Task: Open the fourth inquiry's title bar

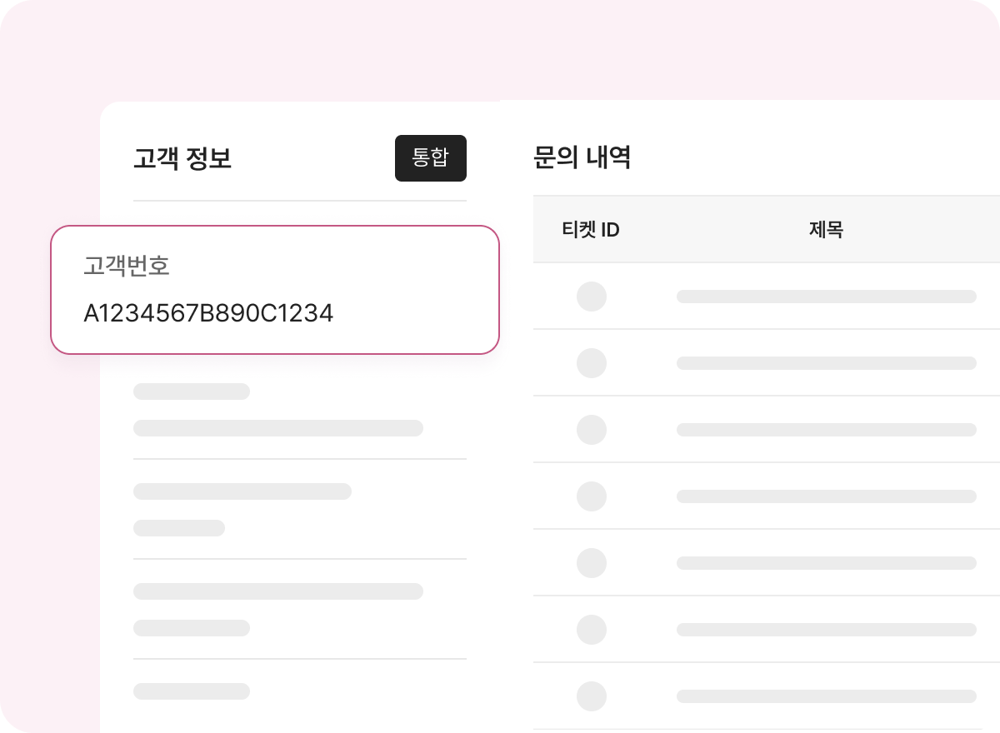Action: click(826, 496)
